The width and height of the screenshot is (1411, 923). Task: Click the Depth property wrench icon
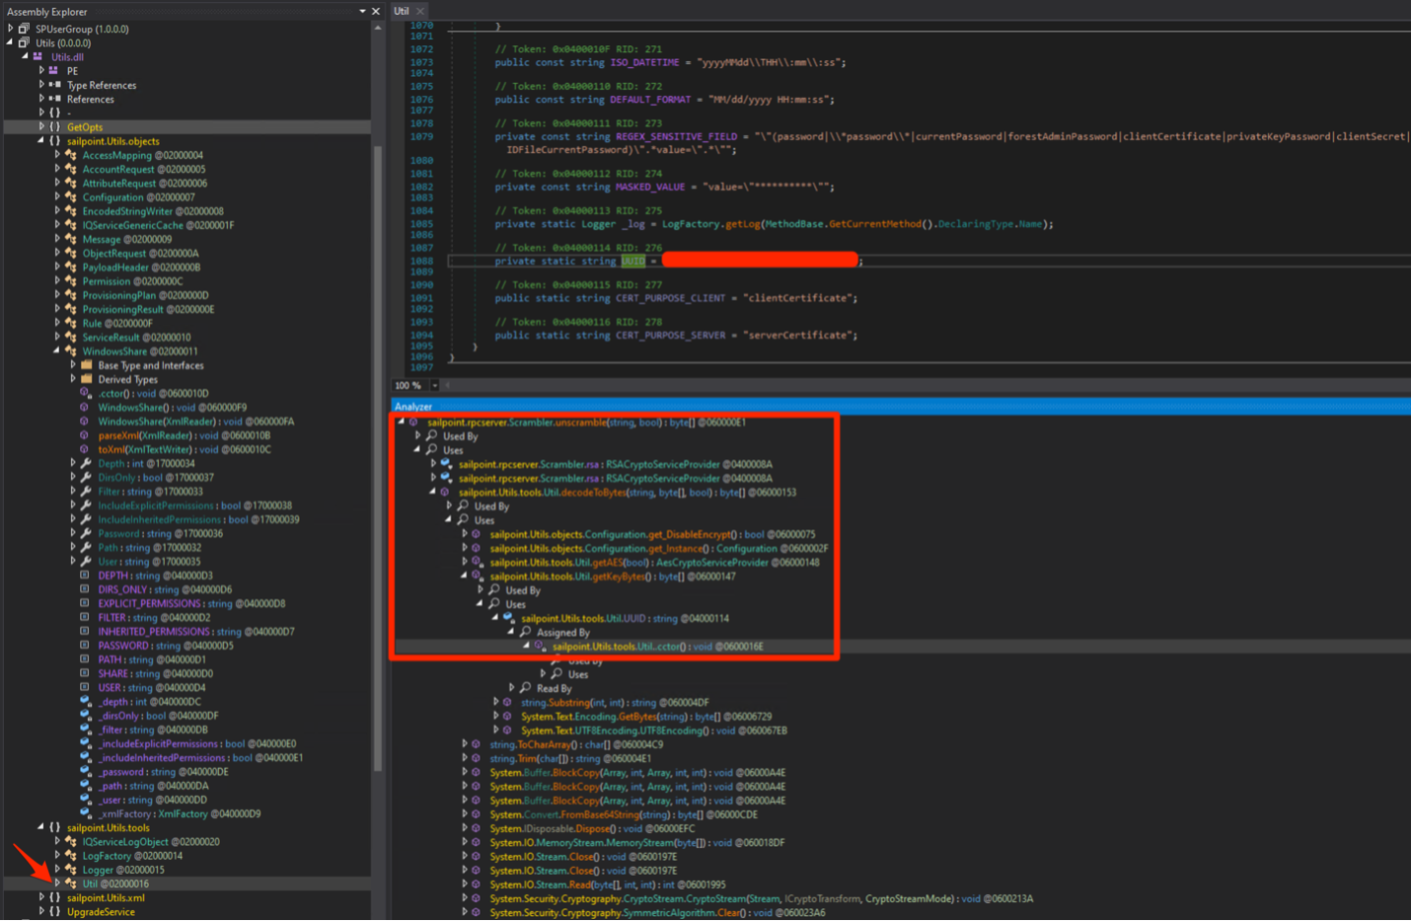point(86,463)
